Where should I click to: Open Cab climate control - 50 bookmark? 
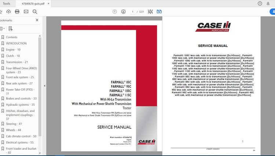coord(21,136)
